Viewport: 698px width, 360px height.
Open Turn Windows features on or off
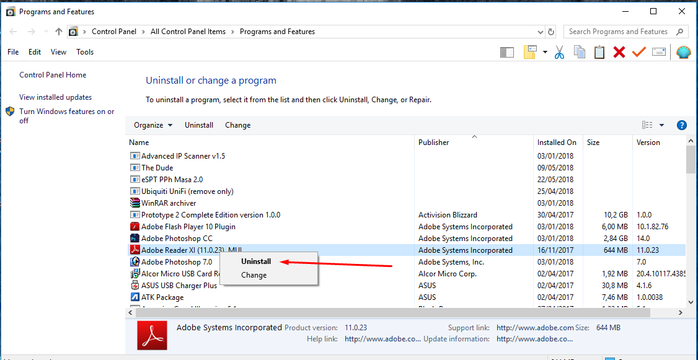[67, 116]
